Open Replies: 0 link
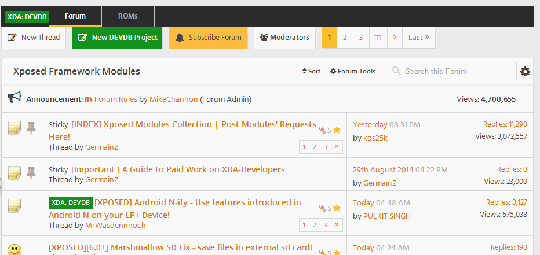The image size is (540, 255). (512, 169)
